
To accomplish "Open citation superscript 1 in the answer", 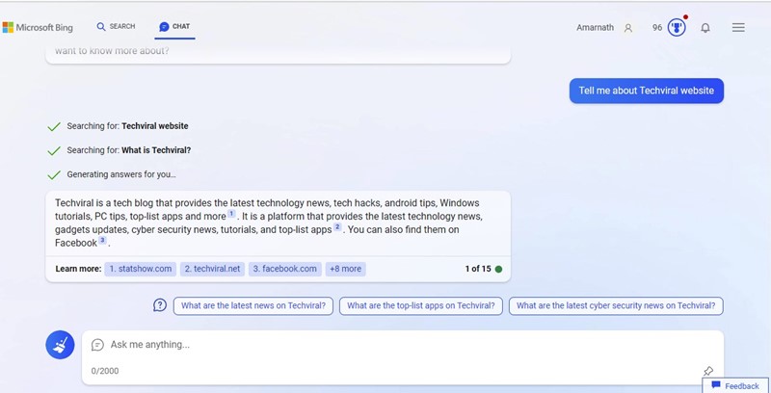I will point(231,214).
